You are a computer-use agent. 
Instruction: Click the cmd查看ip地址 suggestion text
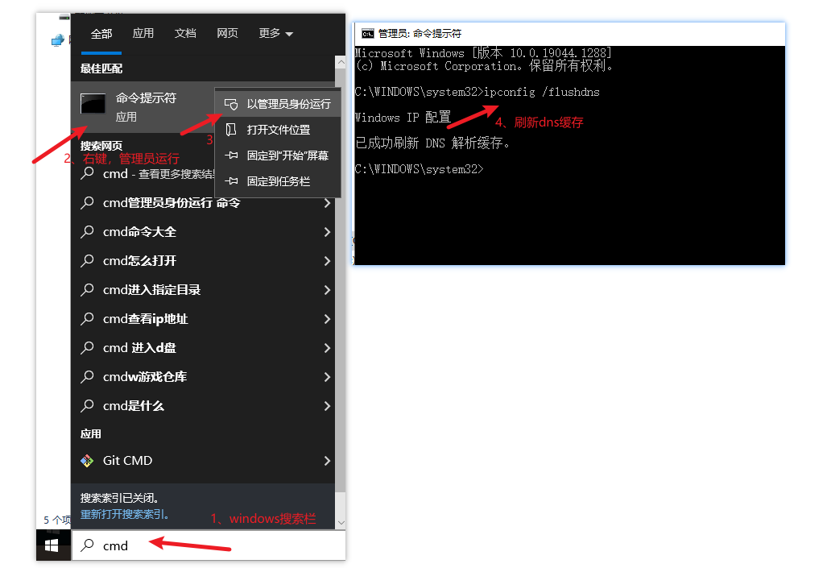[145, 319]
